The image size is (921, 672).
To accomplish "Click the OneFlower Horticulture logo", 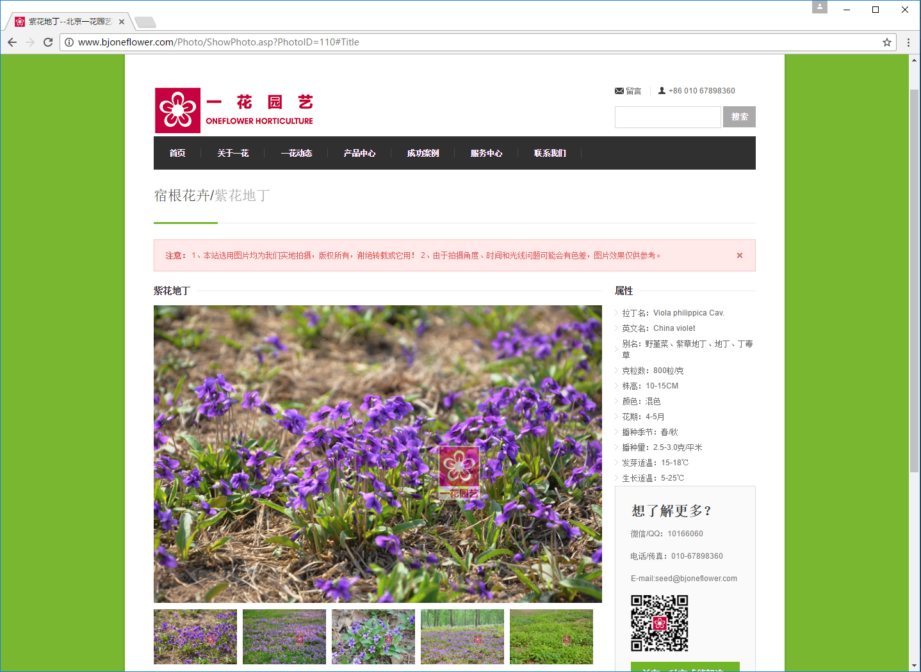I will [234, 110].
